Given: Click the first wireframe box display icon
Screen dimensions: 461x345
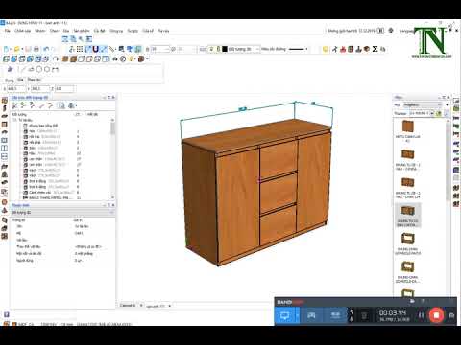Looking at the screenshot, I should tap(82, 59).
